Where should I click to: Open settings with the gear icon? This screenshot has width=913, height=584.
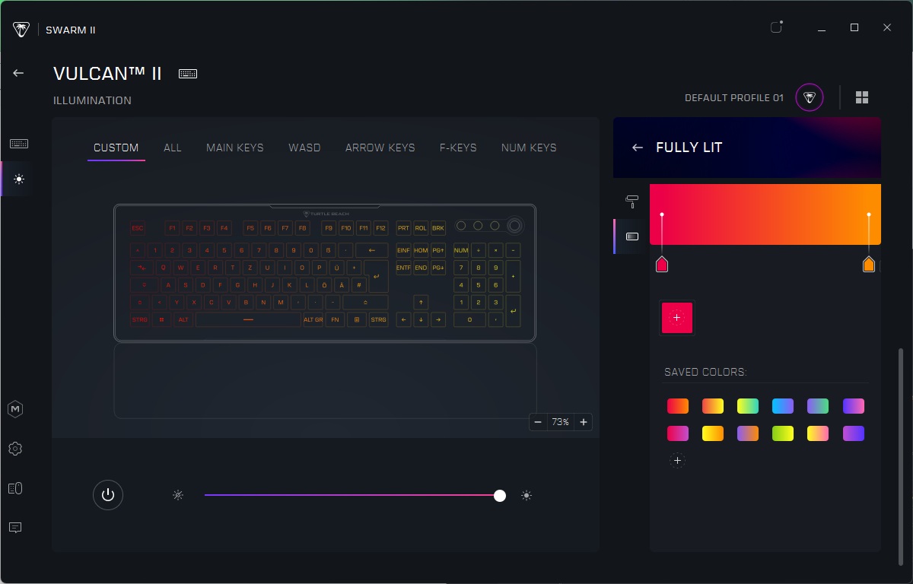15,449
